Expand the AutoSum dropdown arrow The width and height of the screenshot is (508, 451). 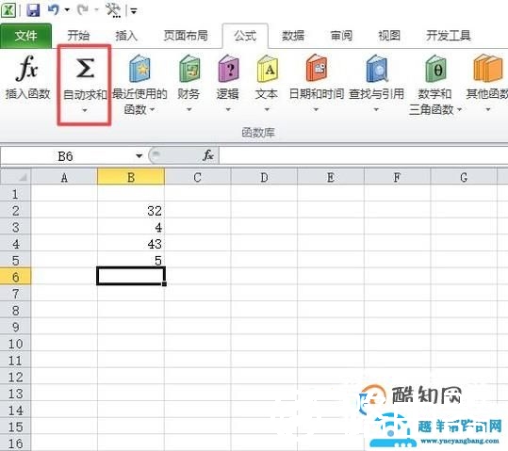[x=85, y=111]
